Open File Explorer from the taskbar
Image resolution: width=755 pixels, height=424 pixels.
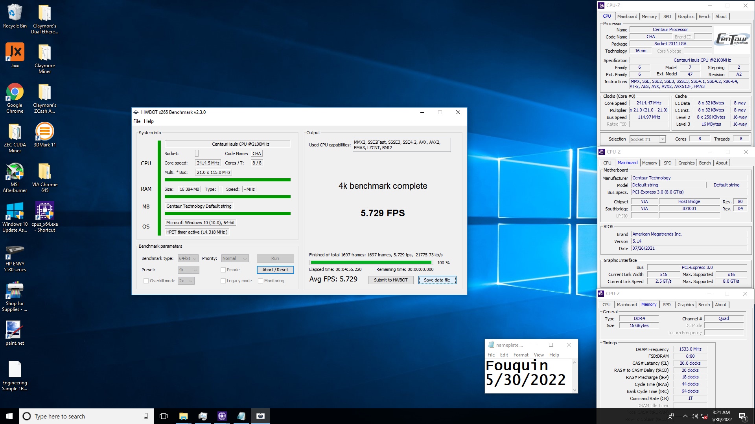click(x=183, y=416)
